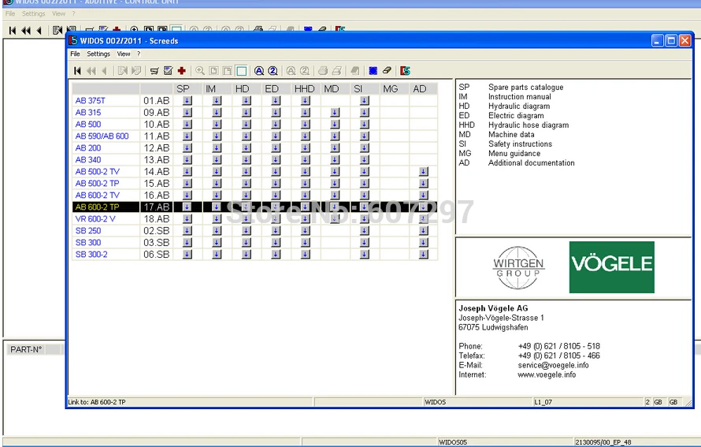
Task: Open Additional documentation for SB 250
Action: tap(424, 230)
